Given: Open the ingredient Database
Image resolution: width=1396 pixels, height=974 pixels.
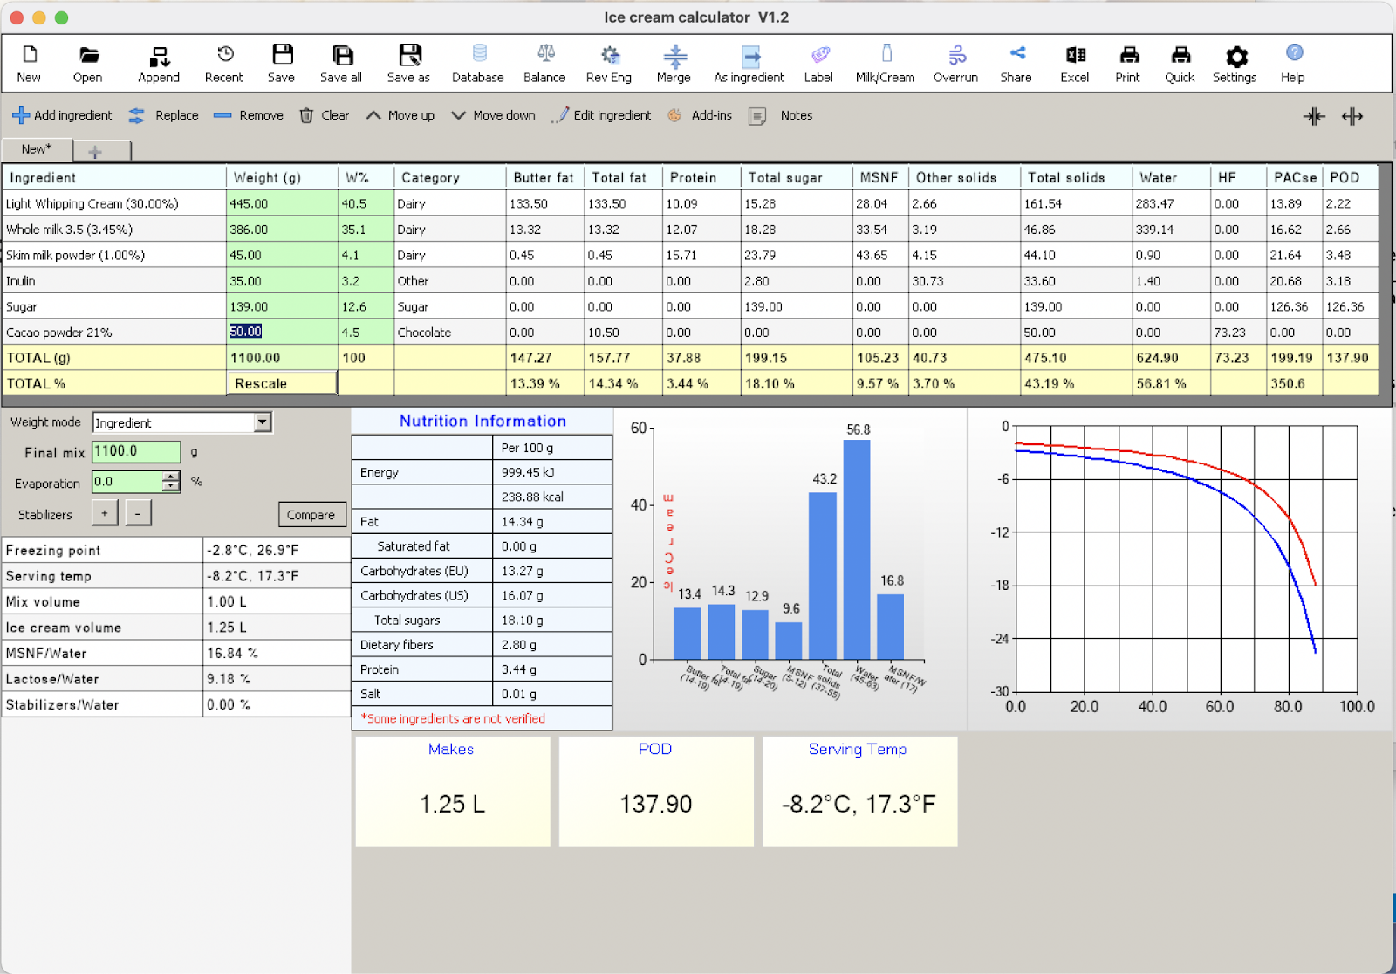Looking at the screenshot, I should pos(478,64).
